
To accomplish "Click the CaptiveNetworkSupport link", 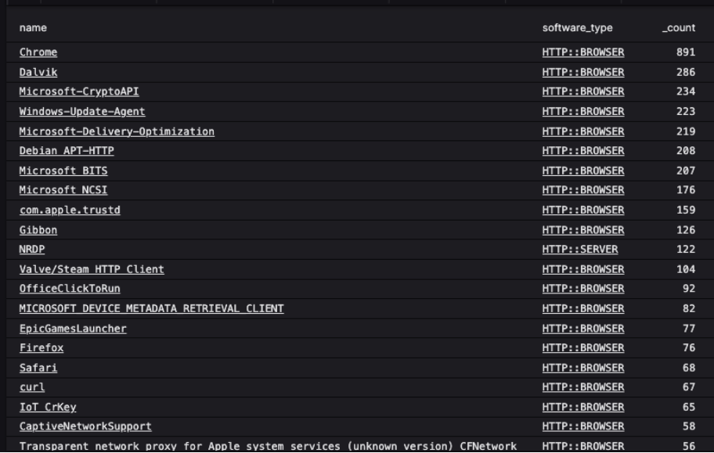I will click(85, 427).
